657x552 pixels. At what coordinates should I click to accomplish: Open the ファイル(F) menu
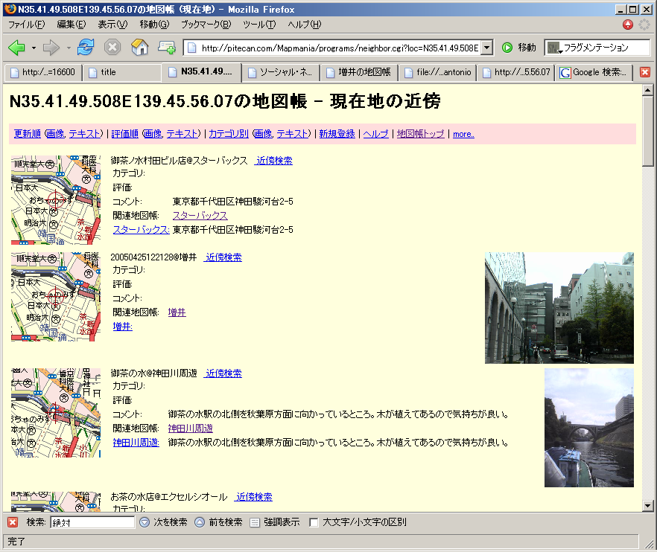tap(26, 25)
